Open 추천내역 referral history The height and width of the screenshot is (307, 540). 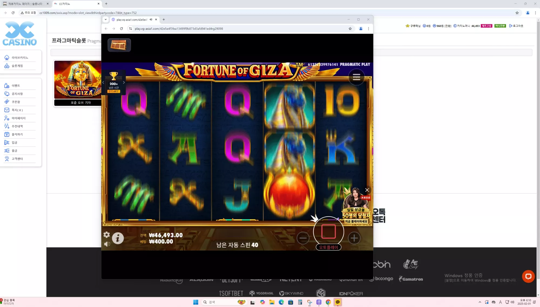pos(20,126)
